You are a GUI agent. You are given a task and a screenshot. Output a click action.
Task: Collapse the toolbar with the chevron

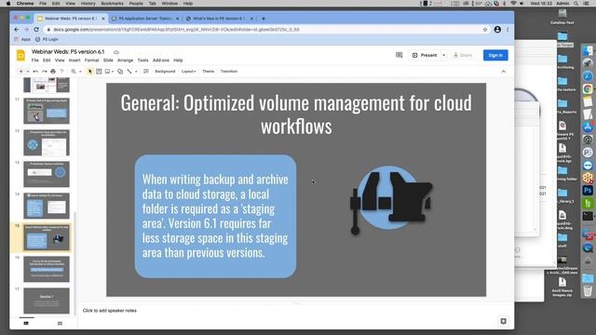503,72
